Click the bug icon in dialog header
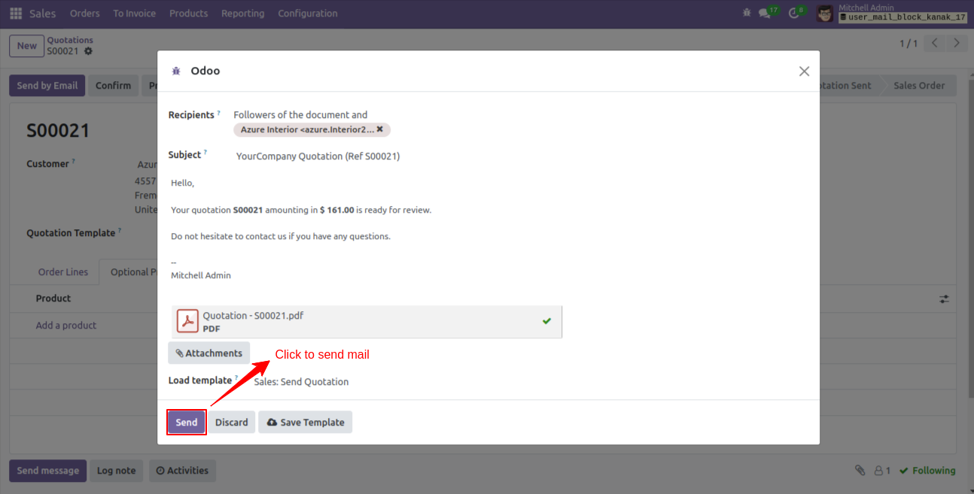Image resolution: width=974 pixels, height=494 pixels. click(176, 71)
